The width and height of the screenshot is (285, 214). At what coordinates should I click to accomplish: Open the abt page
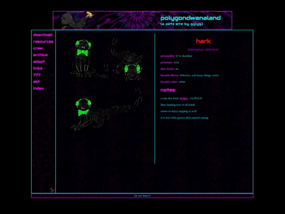point(36,81)
